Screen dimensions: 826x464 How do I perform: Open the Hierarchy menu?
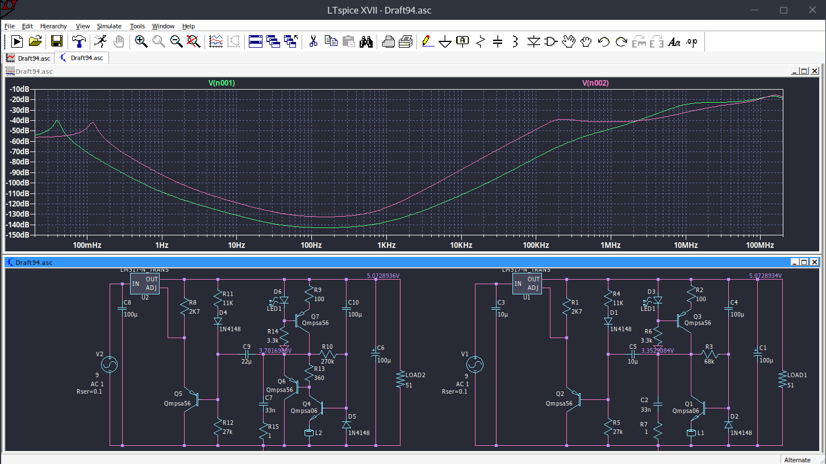[x=53, y=26]
